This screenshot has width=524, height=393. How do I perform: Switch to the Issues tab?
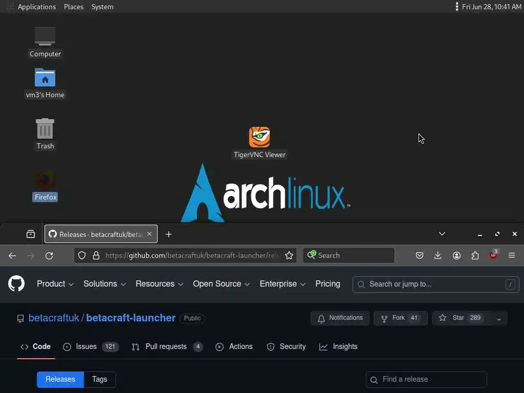pos(91,346)
